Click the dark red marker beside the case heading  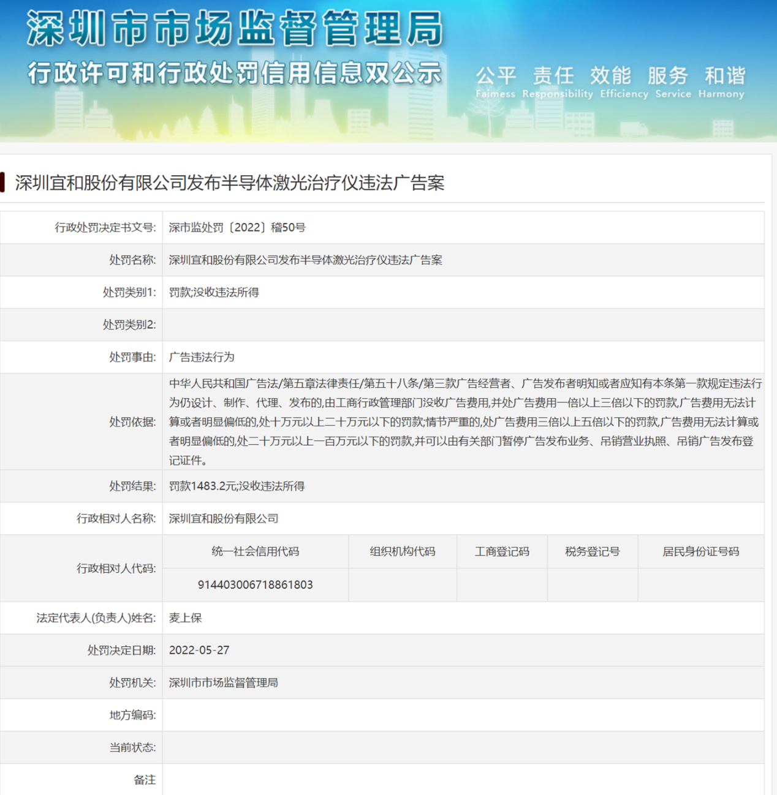3,183
